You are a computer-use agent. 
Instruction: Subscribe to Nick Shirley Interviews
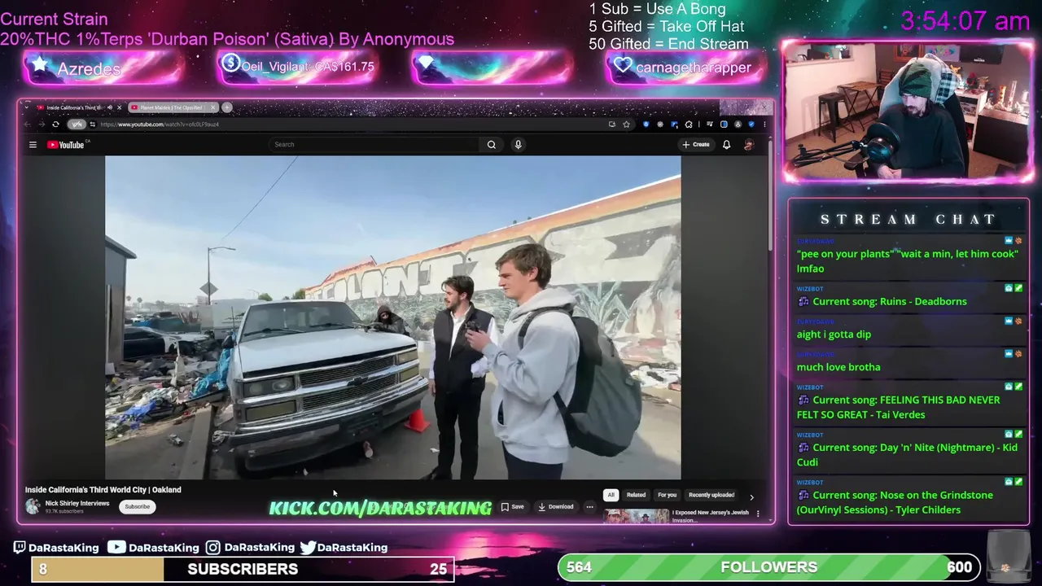137,506
